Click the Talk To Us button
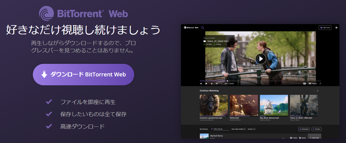The image size is (346, 143). pos(325,28)
